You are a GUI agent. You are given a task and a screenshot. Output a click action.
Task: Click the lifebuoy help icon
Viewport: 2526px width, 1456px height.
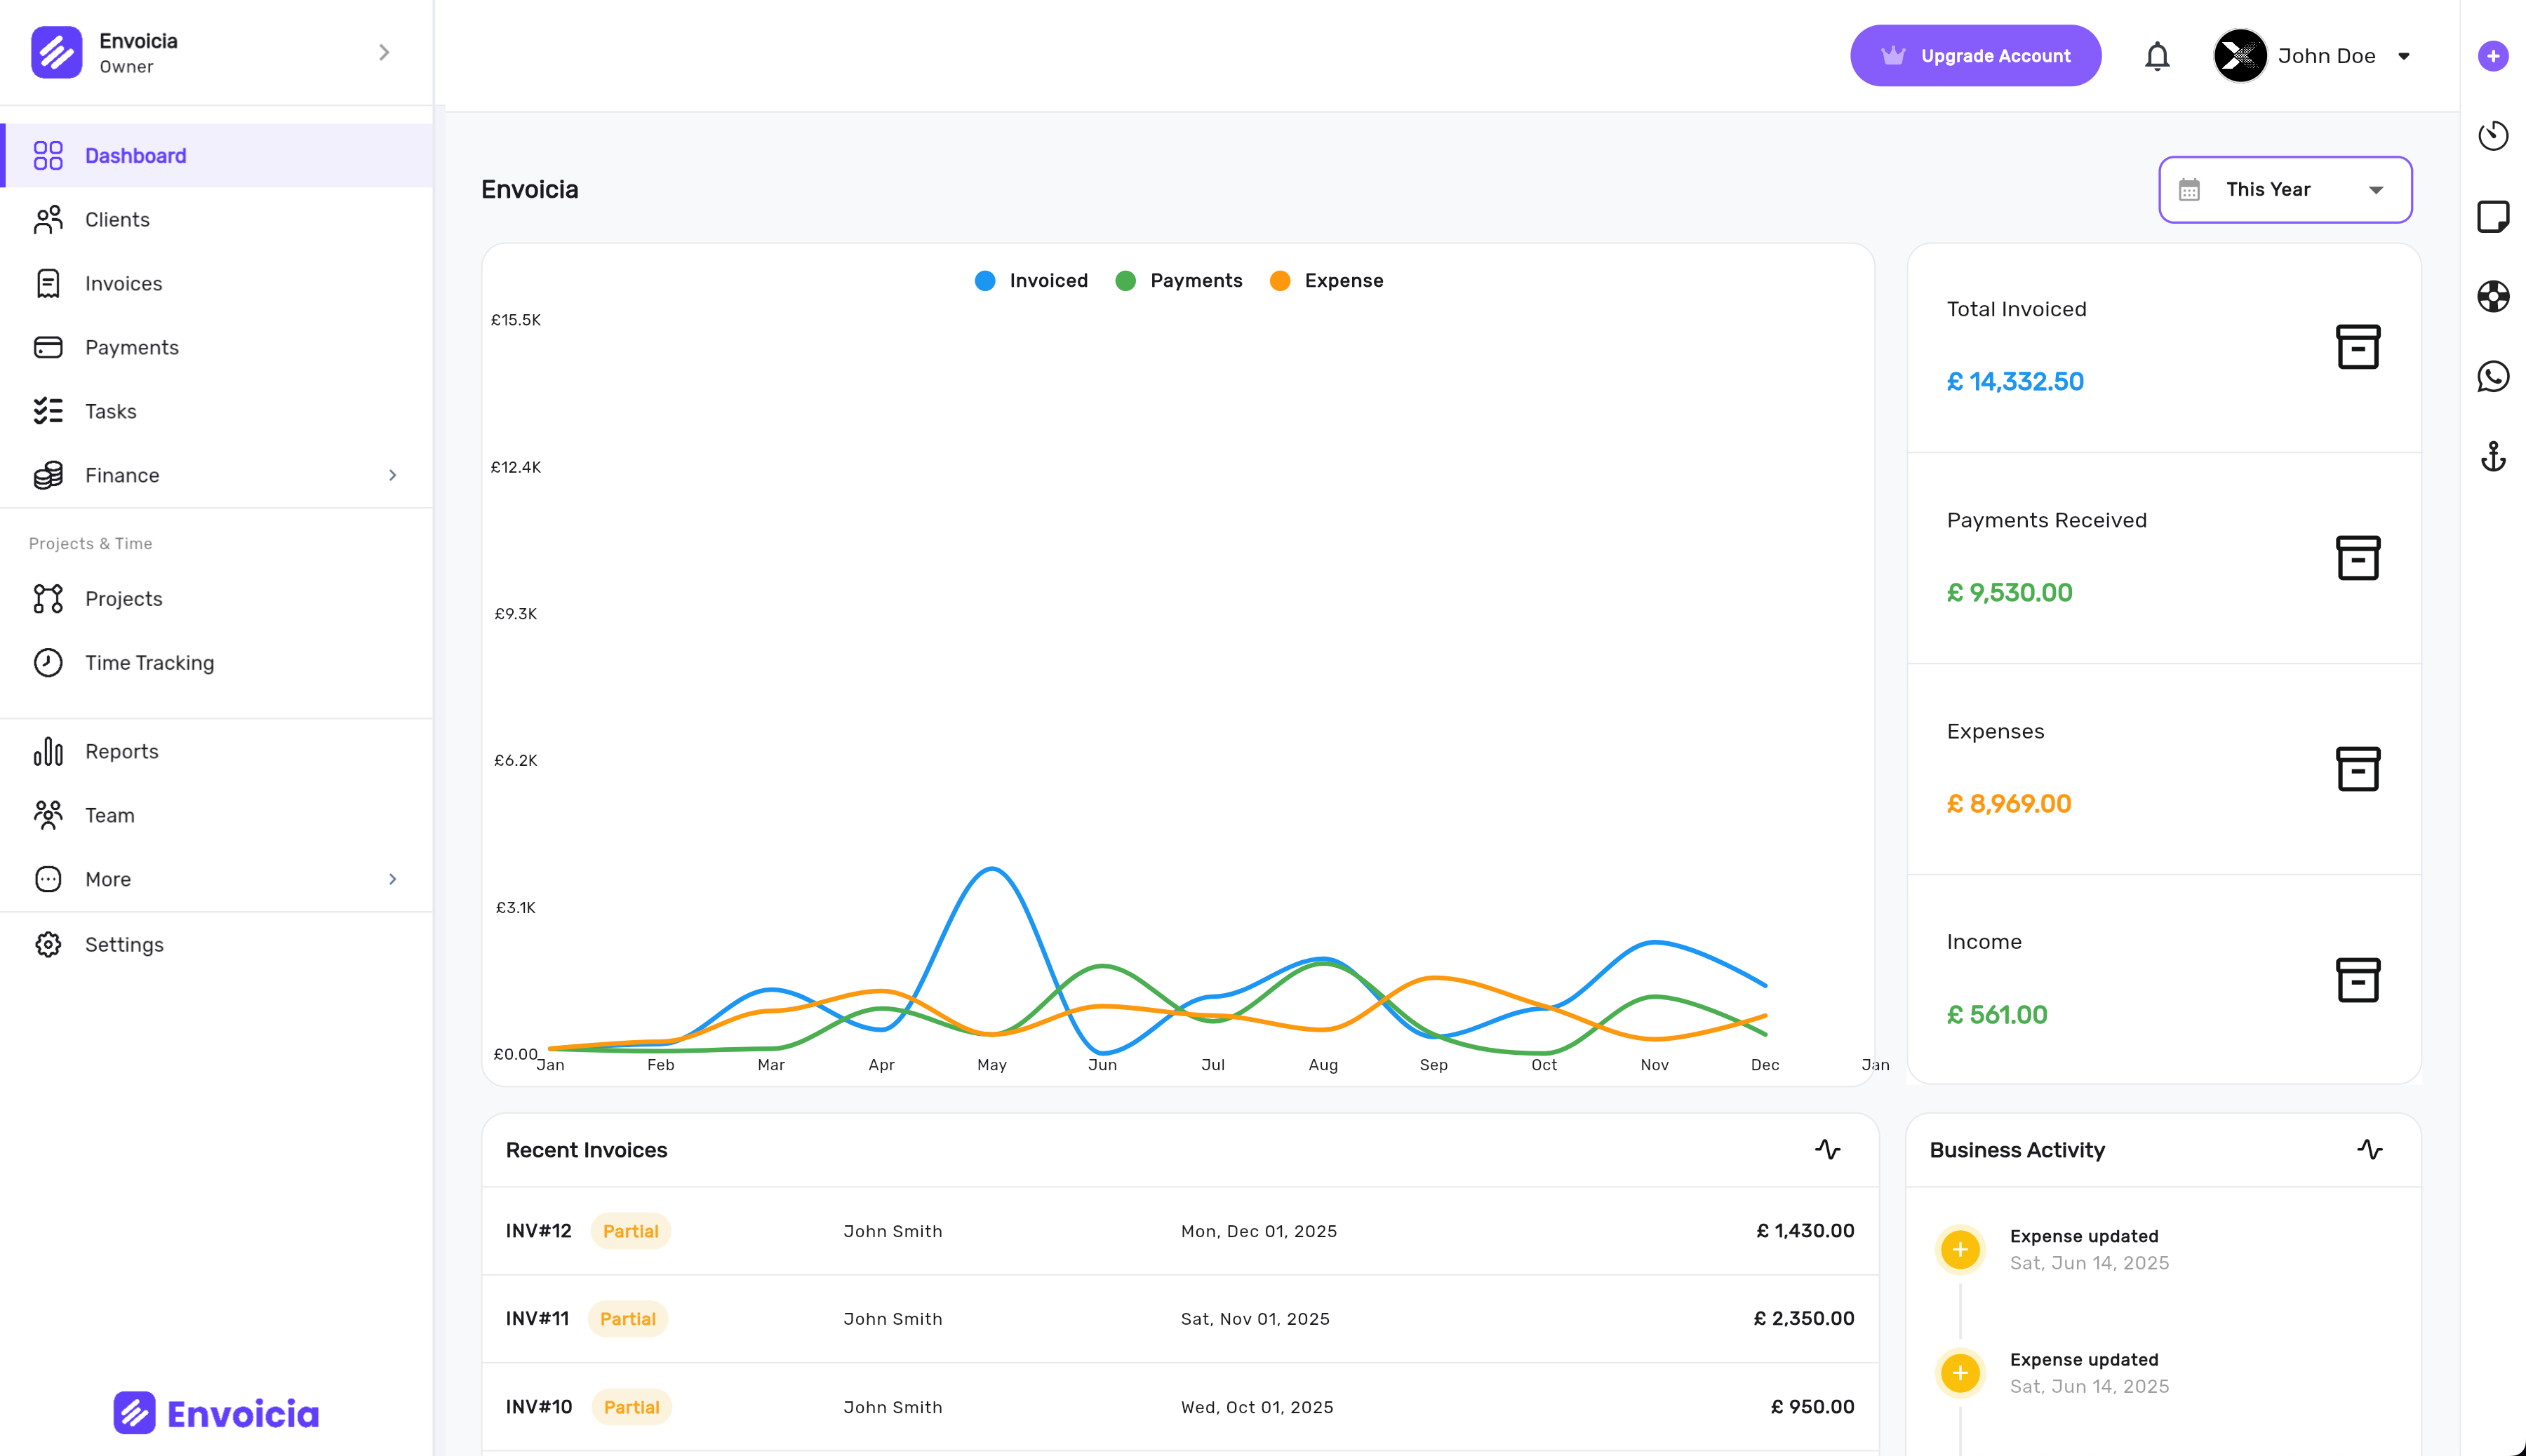tap(2492, 296)
